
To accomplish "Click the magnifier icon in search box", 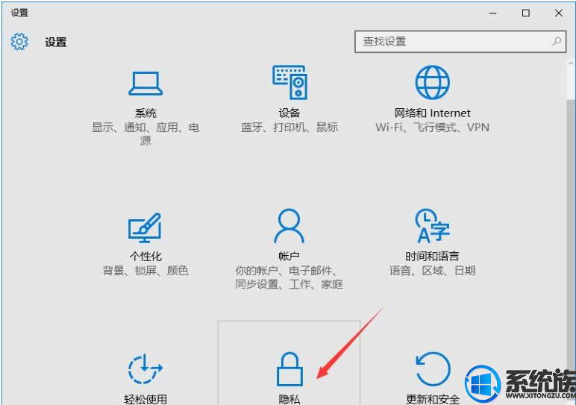I will [x=557, y=42].
